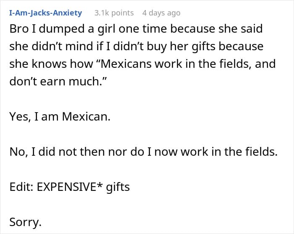The image size is (294, 234).
Task: Click the 4 days ago timestamp
Action: tap(161, 13)
